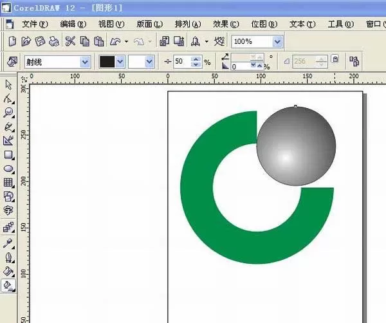Toggle the fountain step lock
The image size is (386, 323).
[335, 59]
